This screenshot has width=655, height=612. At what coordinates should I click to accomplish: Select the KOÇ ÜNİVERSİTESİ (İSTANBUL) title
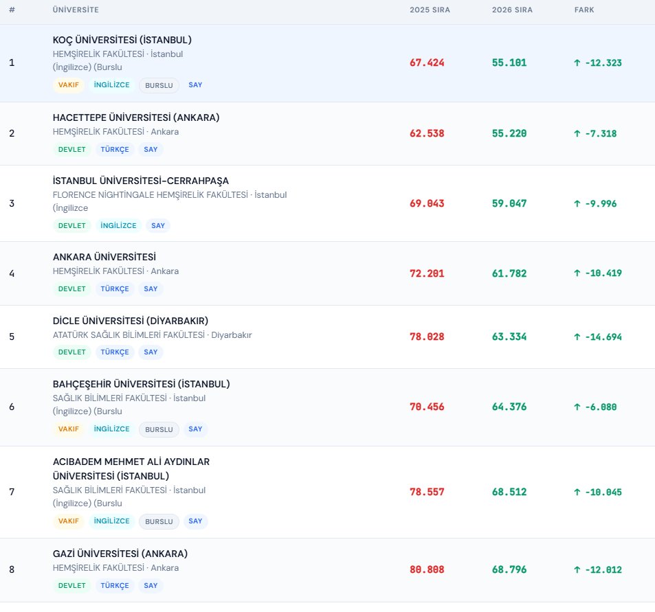click(122, 40)
